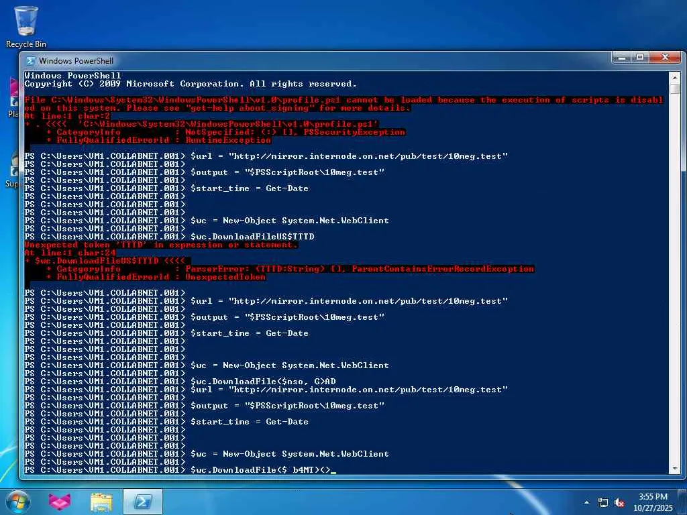Open the muted volume tray icon

tap(619, 503)
